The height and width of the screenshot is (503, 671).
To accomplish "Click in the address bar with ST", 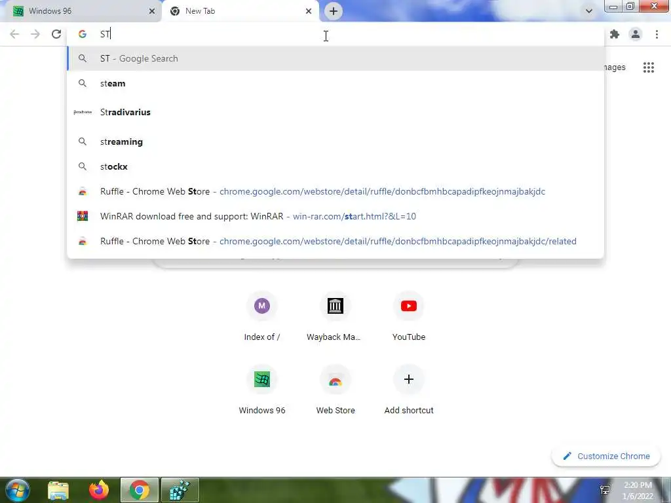I will (x=335, y=34).
